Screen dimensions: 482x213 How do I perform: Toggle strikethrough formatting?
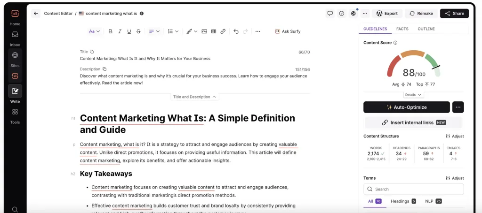click(138, 31)
